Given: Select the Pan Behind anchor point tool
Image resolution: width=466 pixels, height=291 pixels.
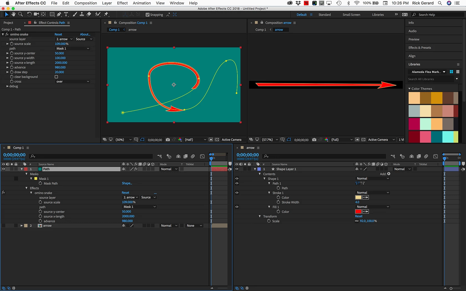Looking at the screenshot, I should point(44,14).
